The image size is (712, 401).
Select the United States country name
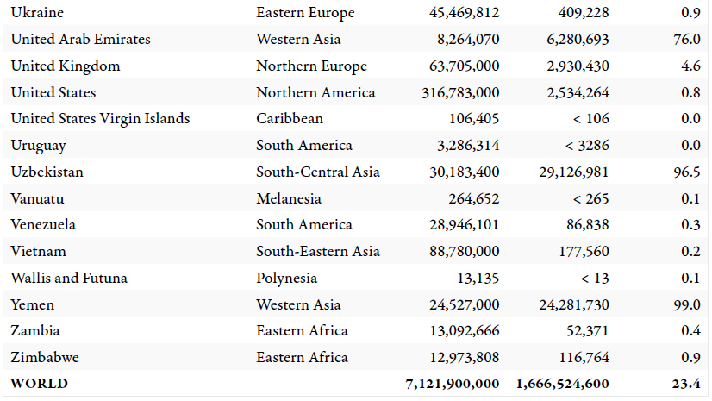pos(53,92)
